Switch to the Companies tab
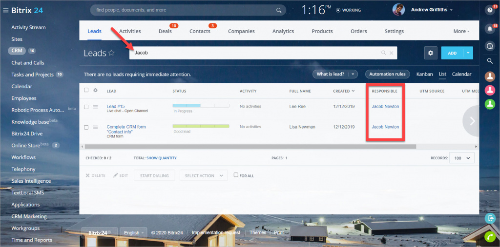 coord(241,31)
